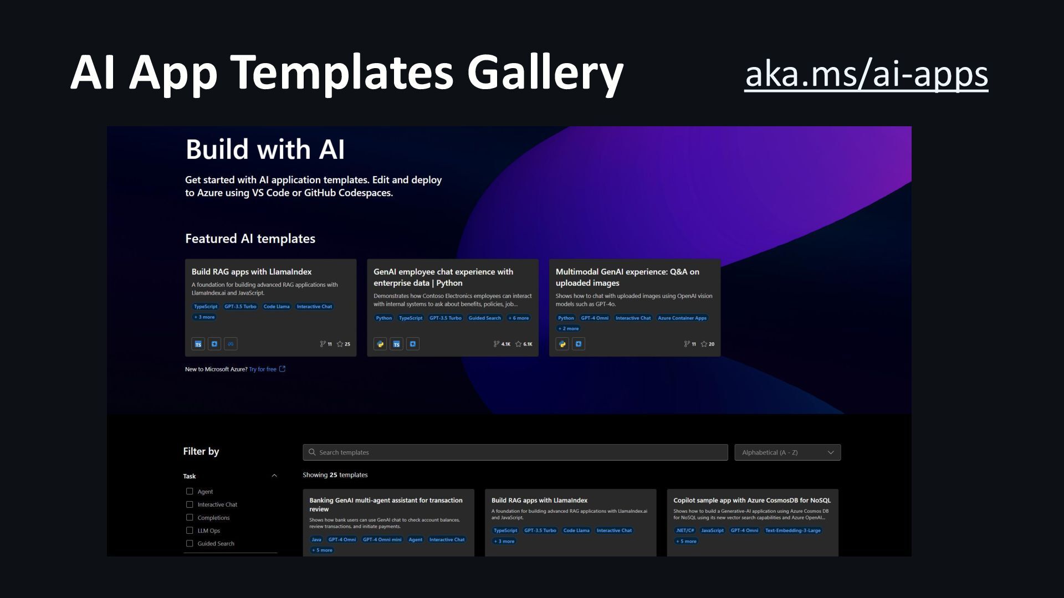
Task: Expand '+ 3 more' tags on lower LlamaIndex card
Action: 504,541
